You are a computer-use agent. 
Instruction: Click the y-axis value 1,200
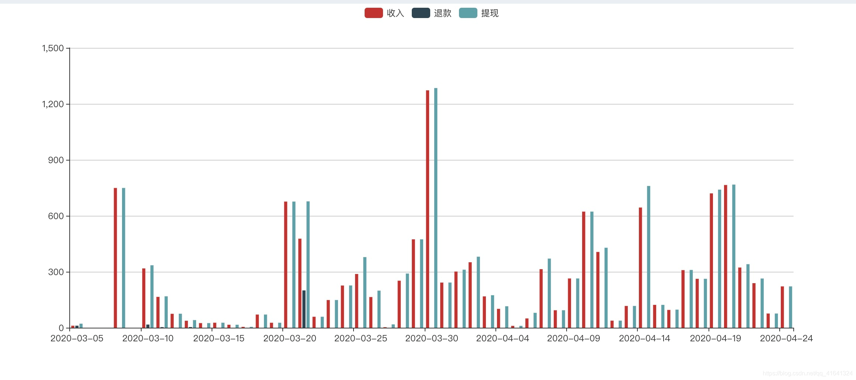point(53,104)
